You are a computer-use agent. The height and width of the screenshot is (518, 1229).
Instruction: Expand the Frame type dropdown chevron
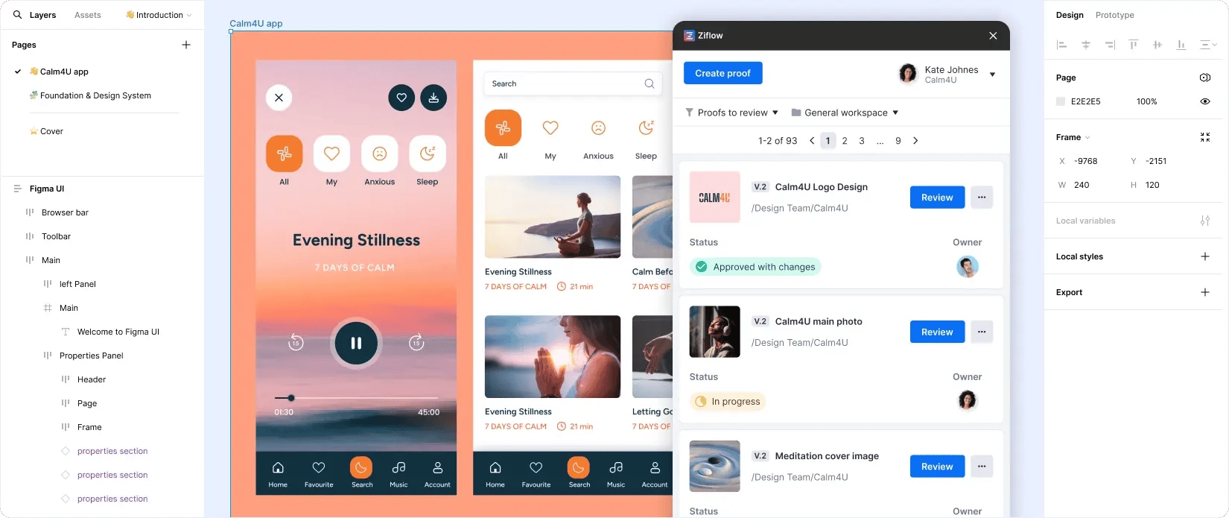coord(1087,137)
